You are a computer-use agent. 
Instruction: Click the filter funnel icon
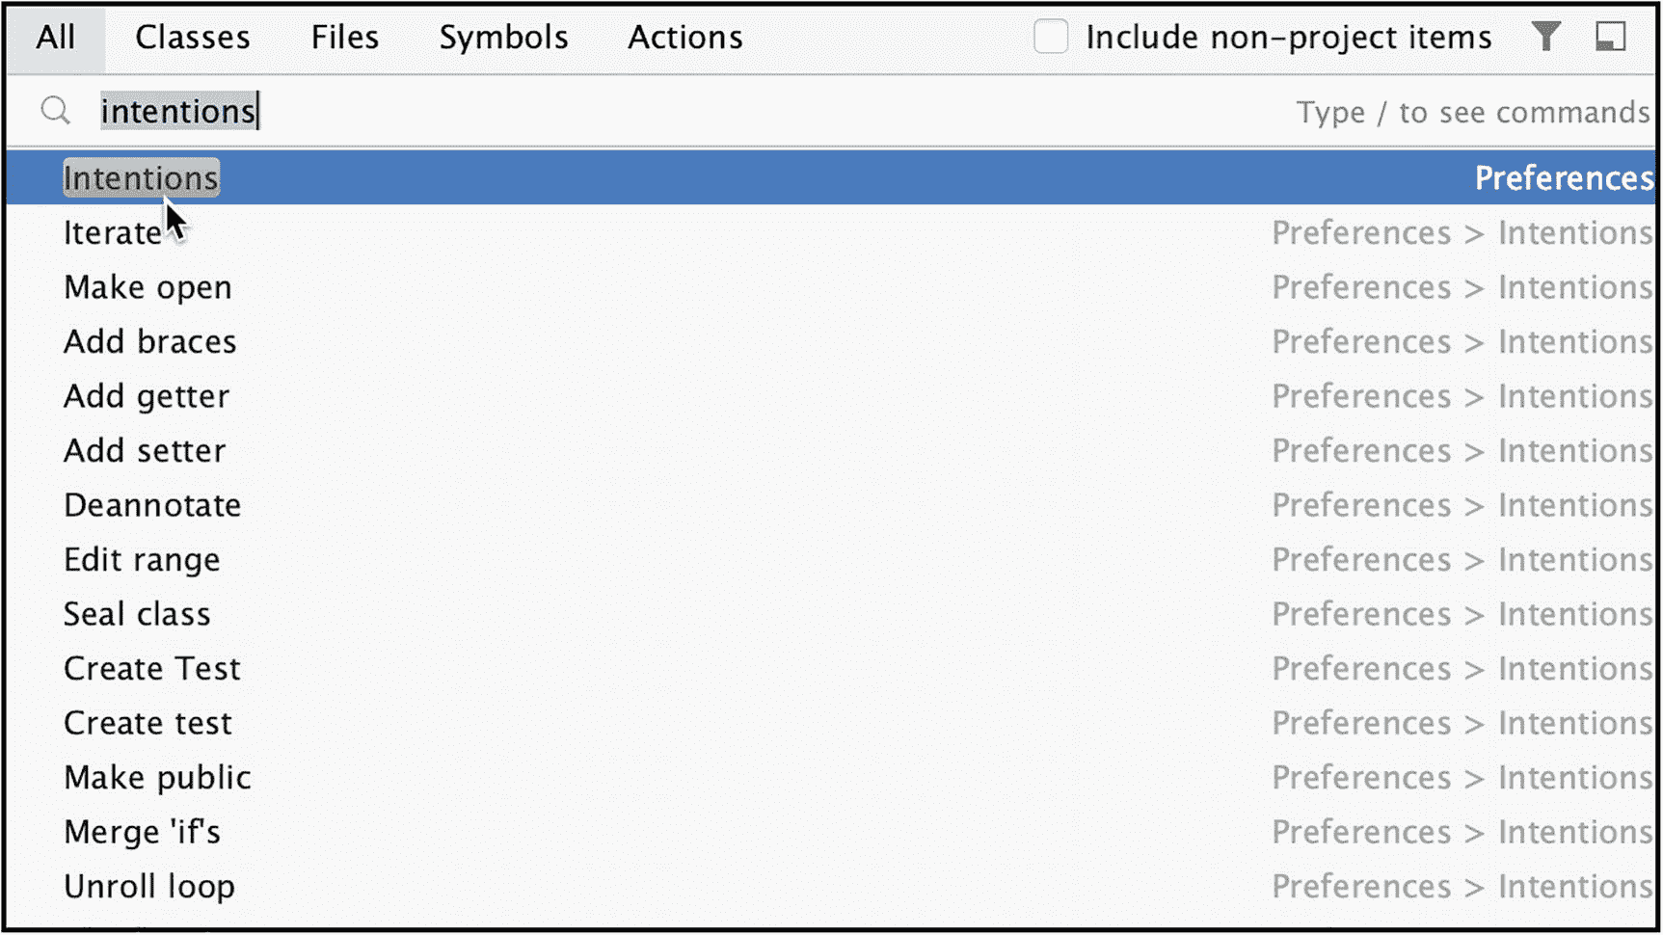tap(1546, 37)
